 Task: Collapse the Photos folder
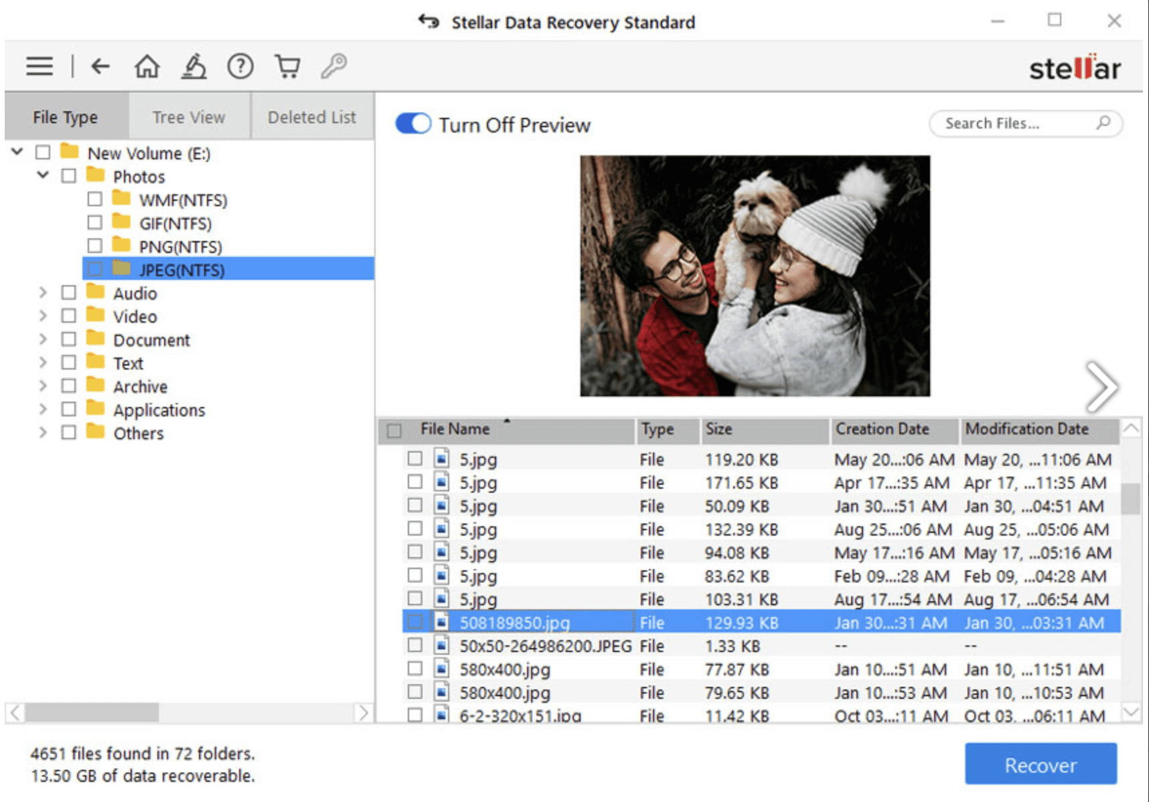coord(43,176)
